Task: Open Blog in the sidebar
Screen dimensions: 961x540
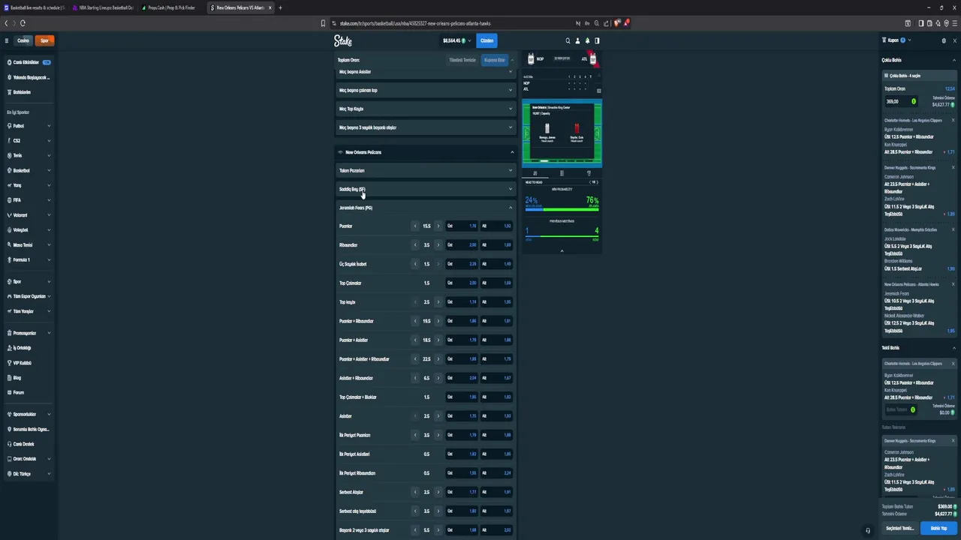Action: [28, 377]
